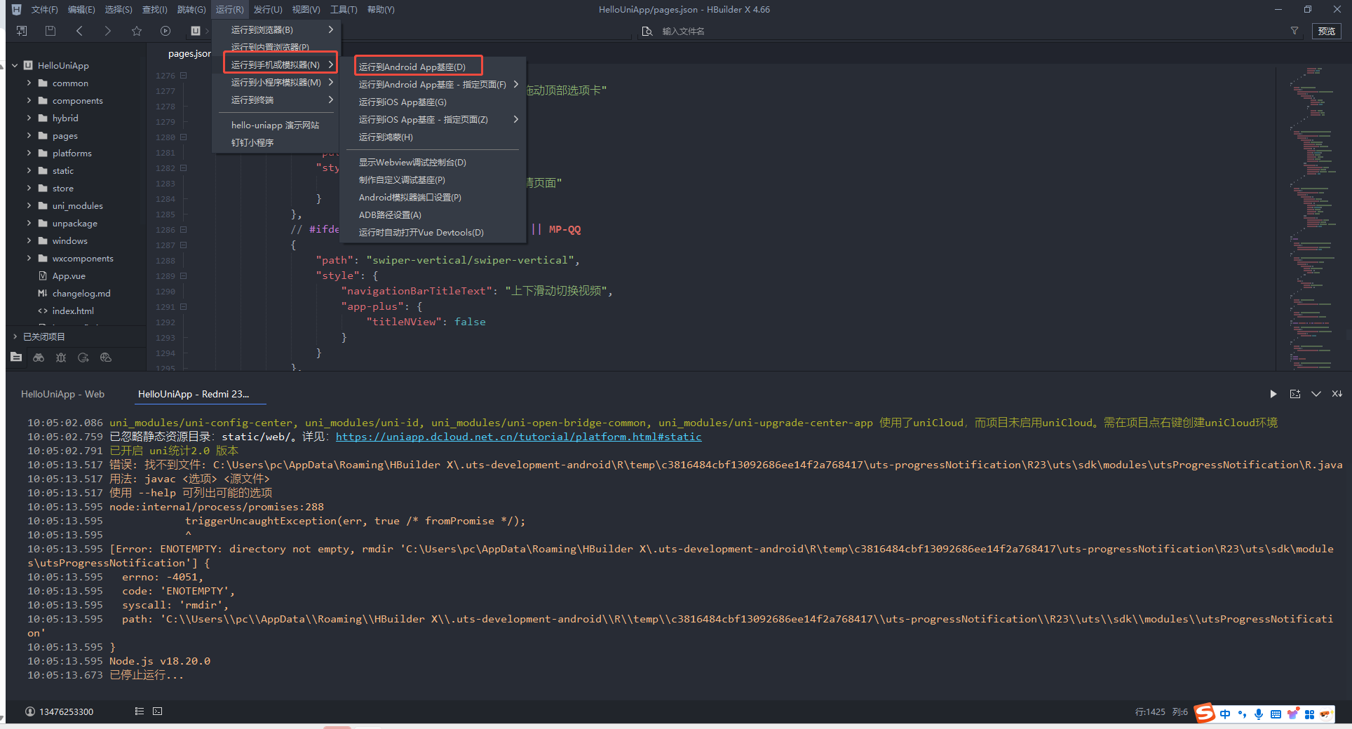1352x729 pixels.
Task: Go forward with the right arrow toolbar icon
Action: pos(107,31)
